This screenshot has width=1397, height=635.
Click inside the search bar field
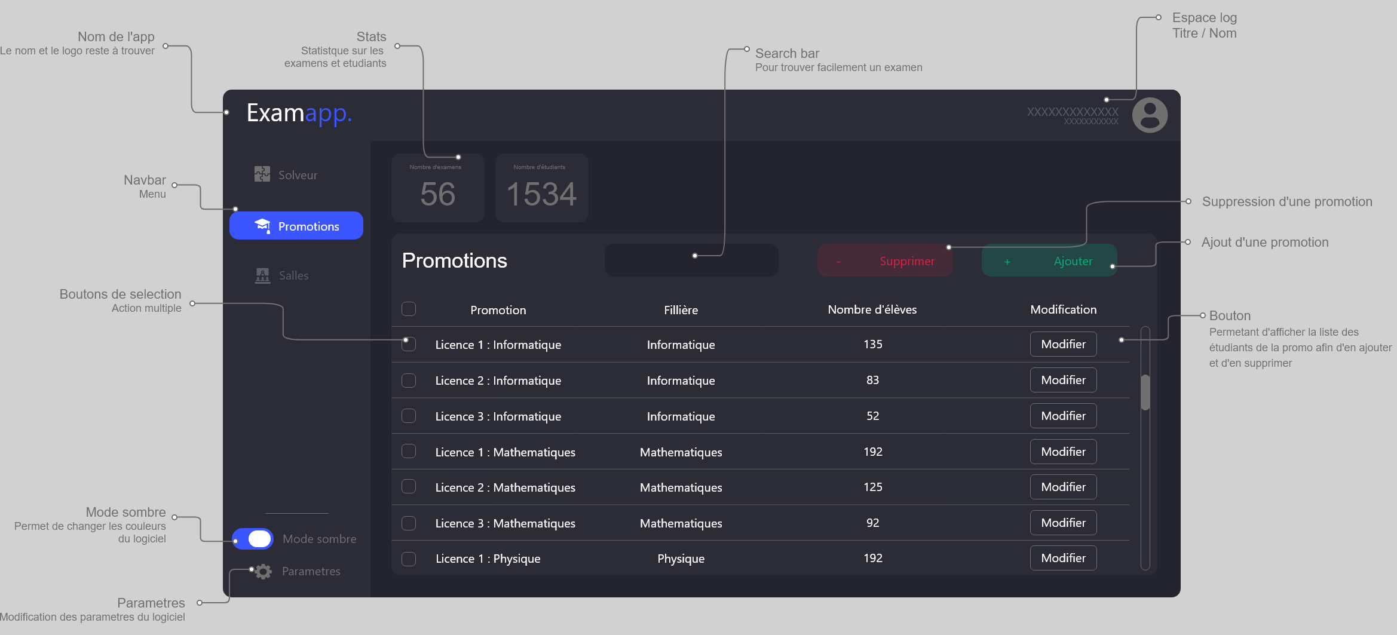691,260
